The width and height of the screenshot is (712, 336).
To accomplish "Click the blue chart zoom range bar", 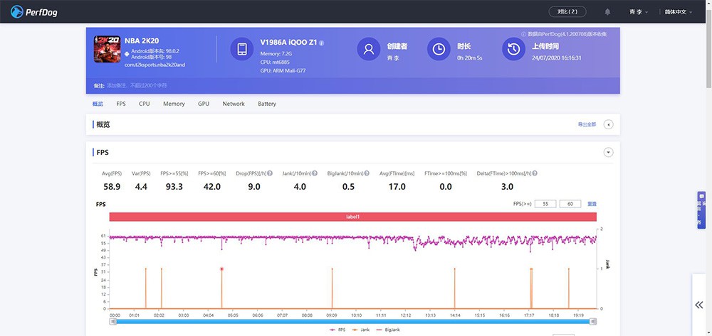I will 353,322.
